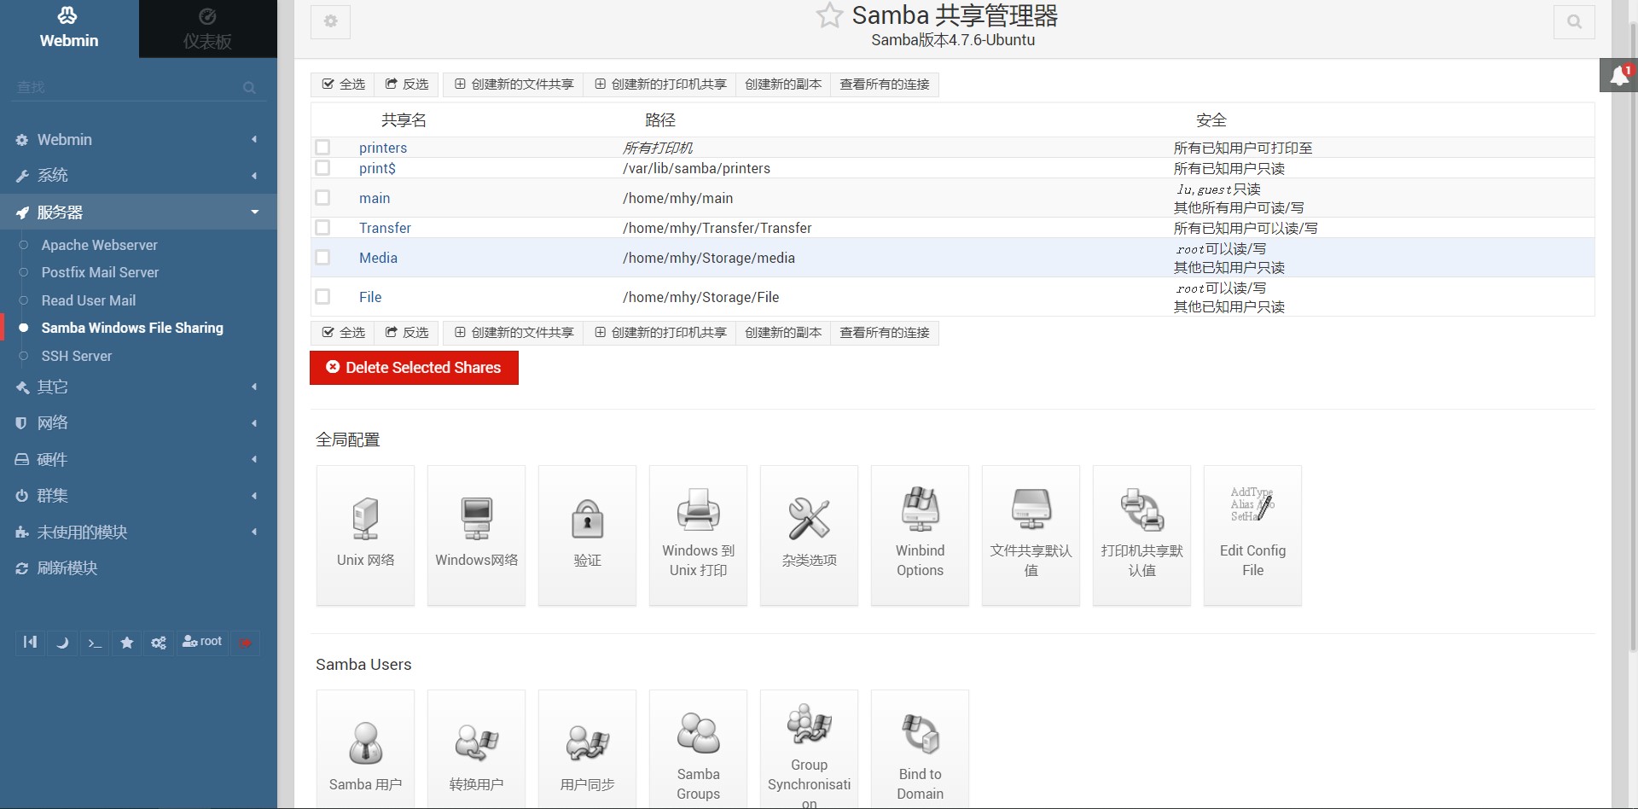This screenshot has height=809, width=1638.
Task: Expand the 硬件 sidebar category
Action: 138,459
